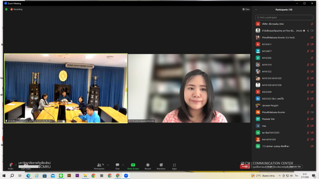Open Microsoft Store from taskbar

(x=45, y=175)
